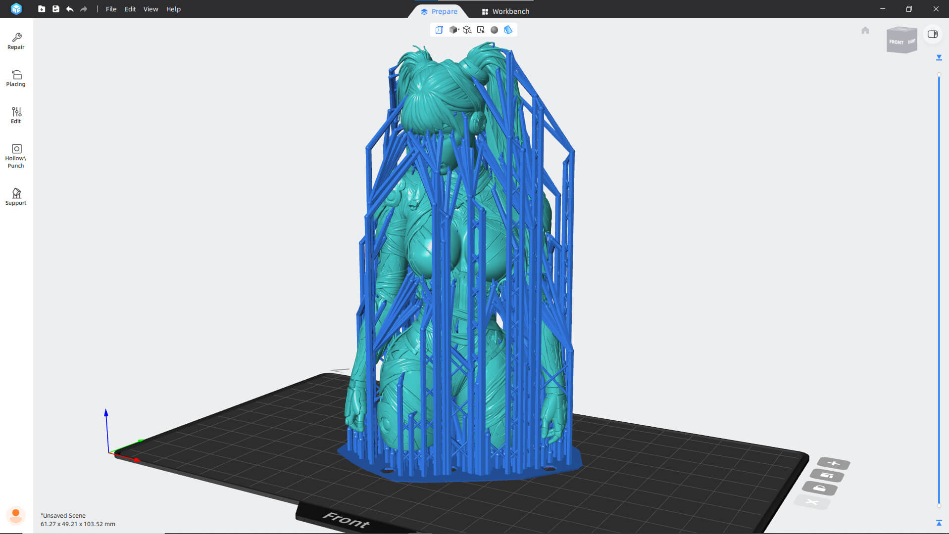This screenshot has height=534, width=949.
Task: Switch to the Prepare tab
Action: tap(439, 11)
